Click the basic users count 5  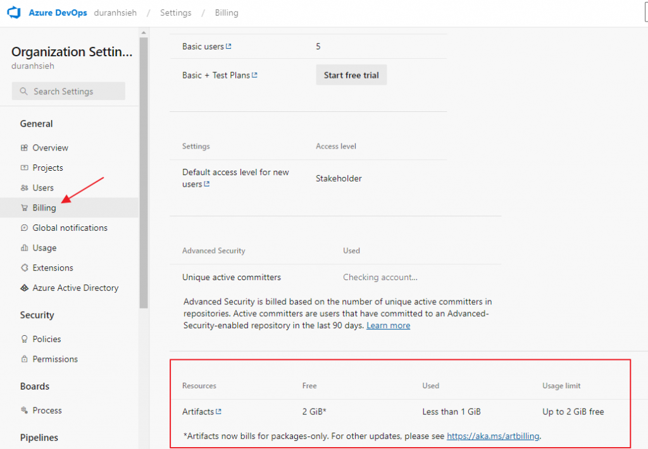(318, 46)
